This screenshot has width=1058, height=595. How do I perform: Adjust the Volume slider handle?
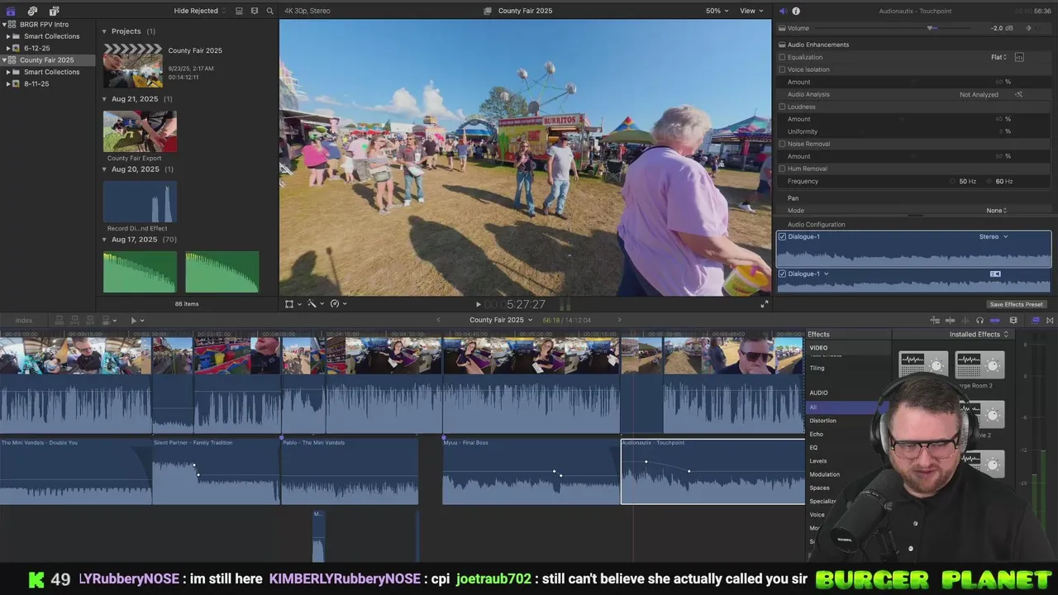(932, 28)
